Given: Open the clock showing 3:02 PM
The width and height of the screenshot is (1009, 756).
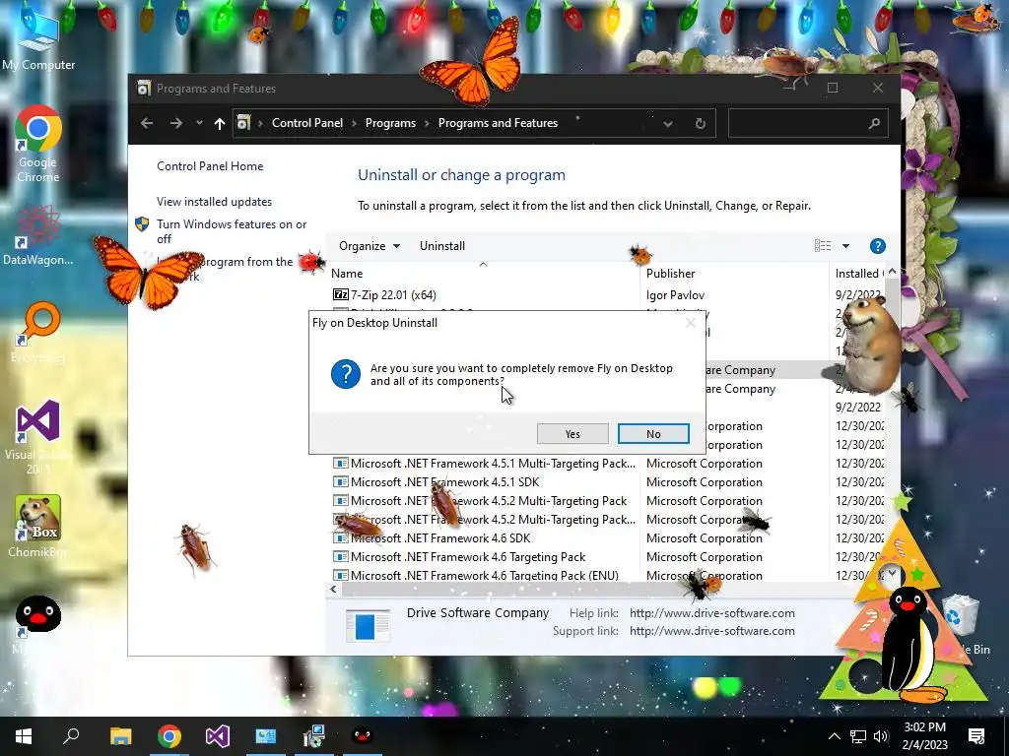Looking at the screenshot, I should (924, 736).
